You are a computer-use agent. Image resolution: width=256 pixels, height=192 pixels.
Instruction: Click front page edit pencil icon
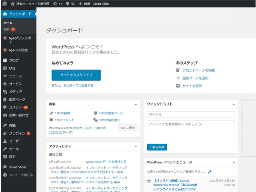point(178,70)
